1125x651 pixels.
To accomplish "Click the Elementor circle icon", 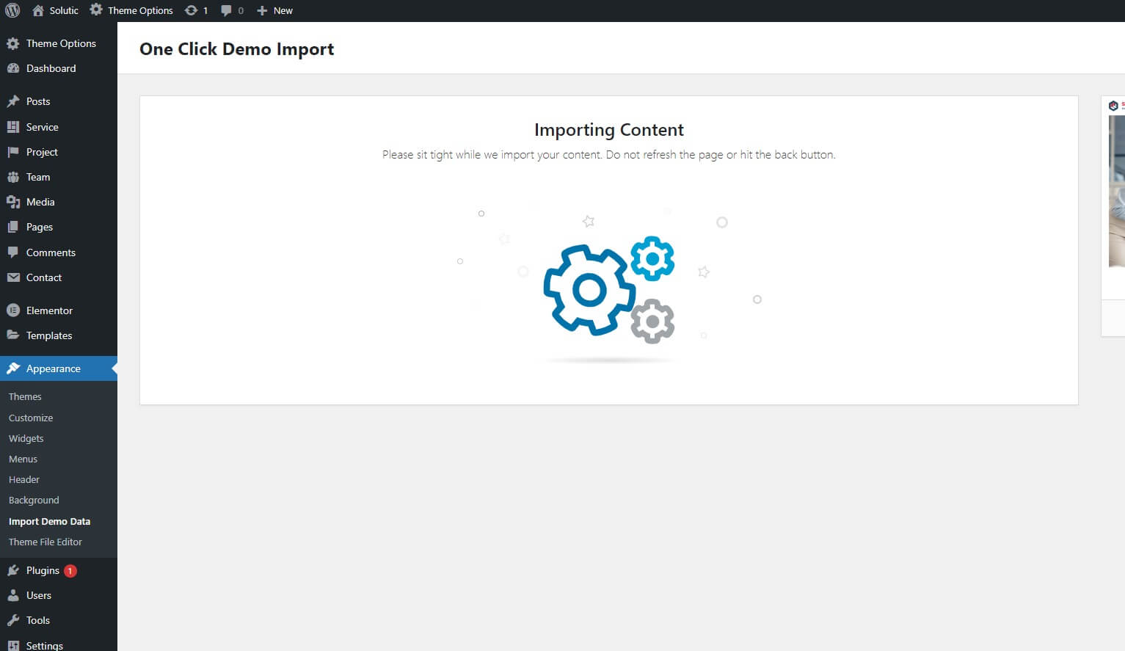I will point(13,310).
